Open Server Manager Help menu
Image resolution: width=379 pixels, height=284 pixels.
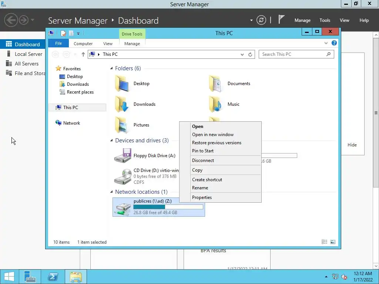[364, 20]
